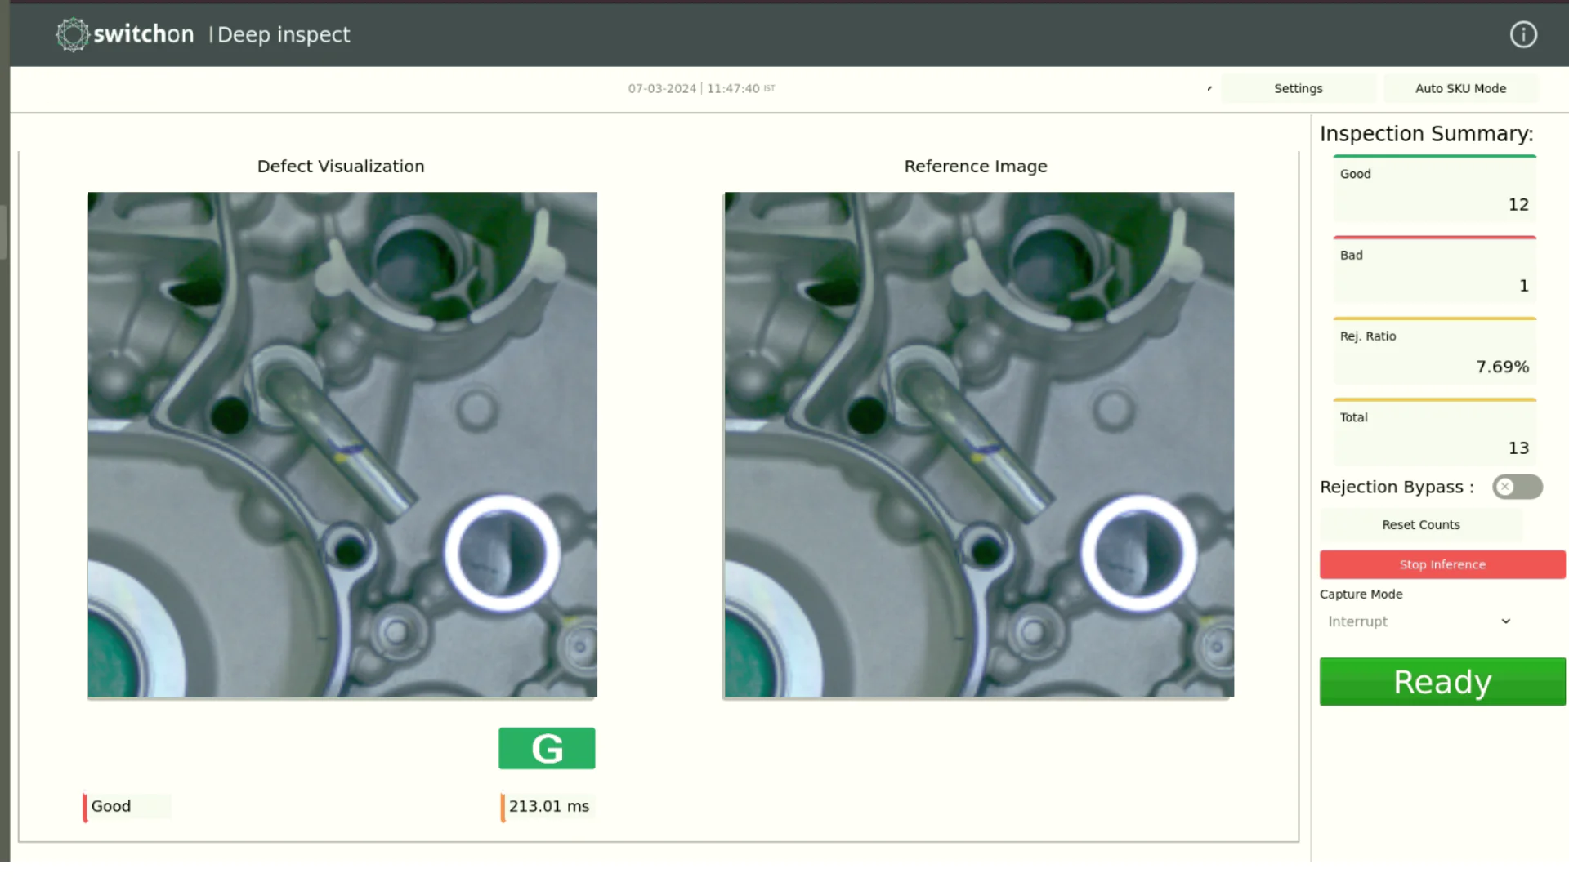The width and height of the screenshot is (1569, 882).
Task: Open the Capture Mode dropdown
Action: click(1420, 621)
